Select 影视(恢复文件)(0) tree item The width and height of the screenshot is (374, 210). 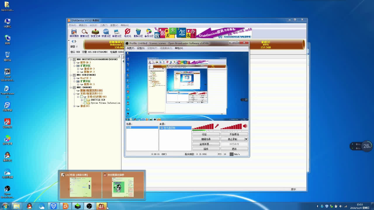click(91, 90)
